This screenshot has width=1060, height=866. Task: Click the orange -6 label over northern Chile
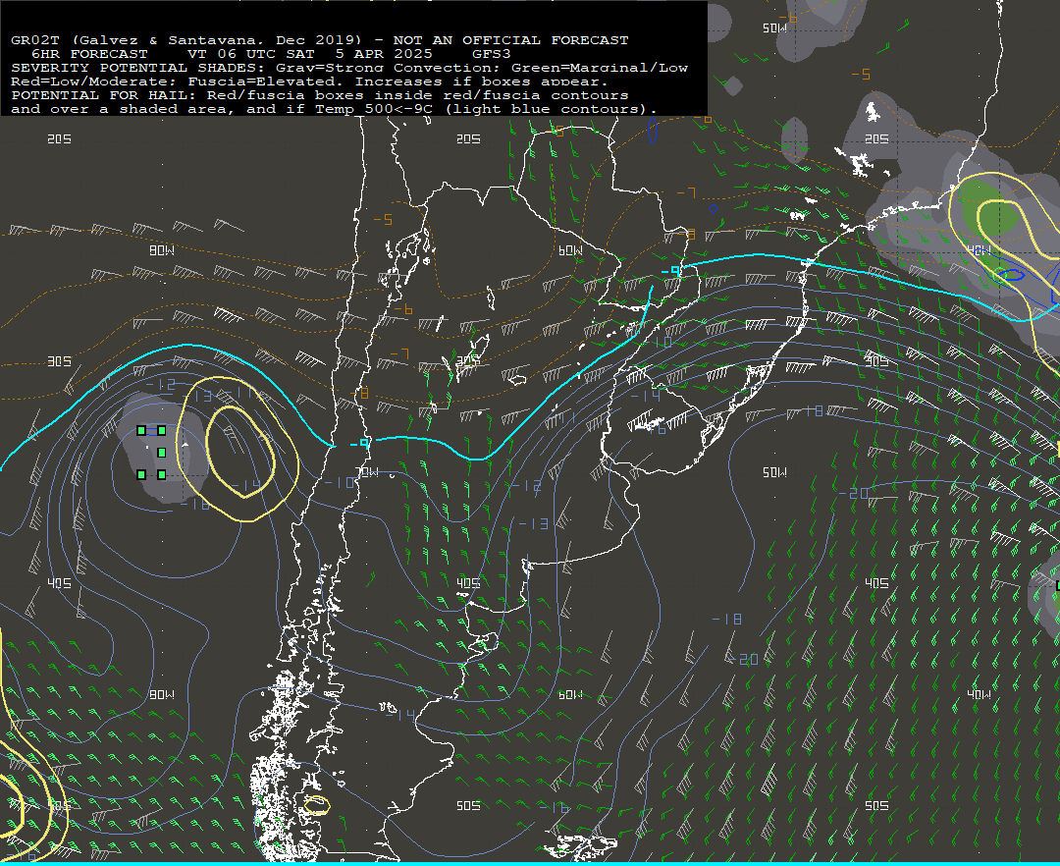pyautogui.click(x=403, y=309)
